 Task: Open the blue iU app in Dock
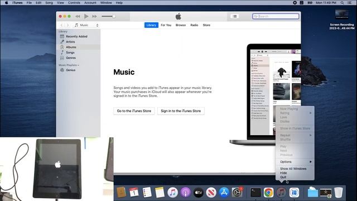coord(294,192)
